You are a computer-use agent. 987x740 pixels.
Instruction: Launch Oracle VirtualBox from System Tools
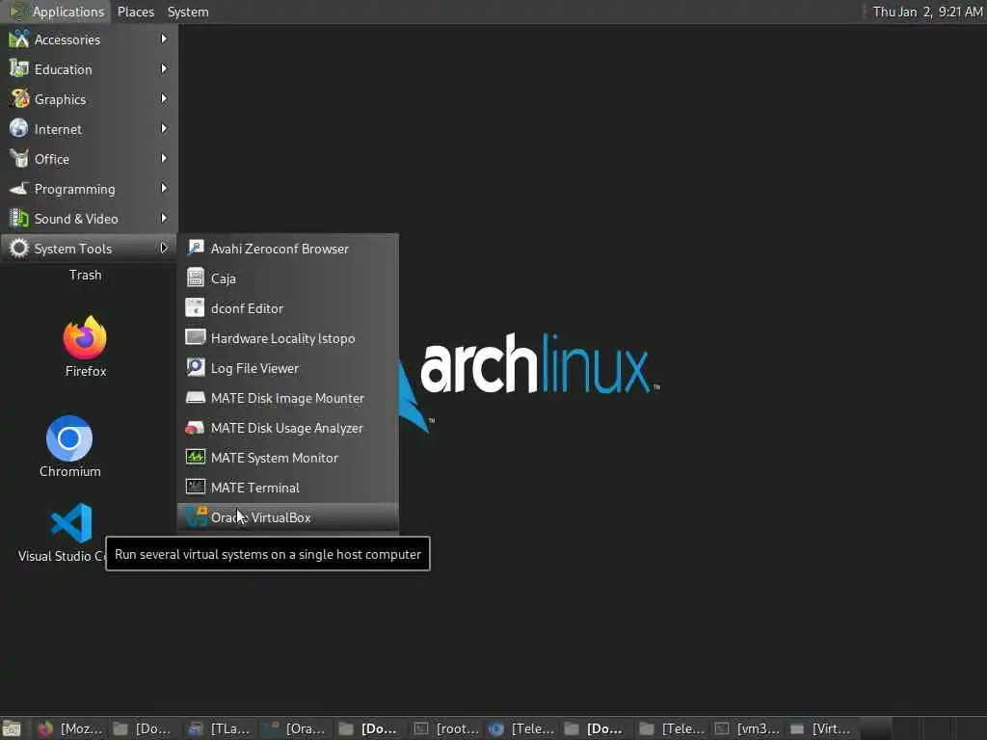point(287,517)
